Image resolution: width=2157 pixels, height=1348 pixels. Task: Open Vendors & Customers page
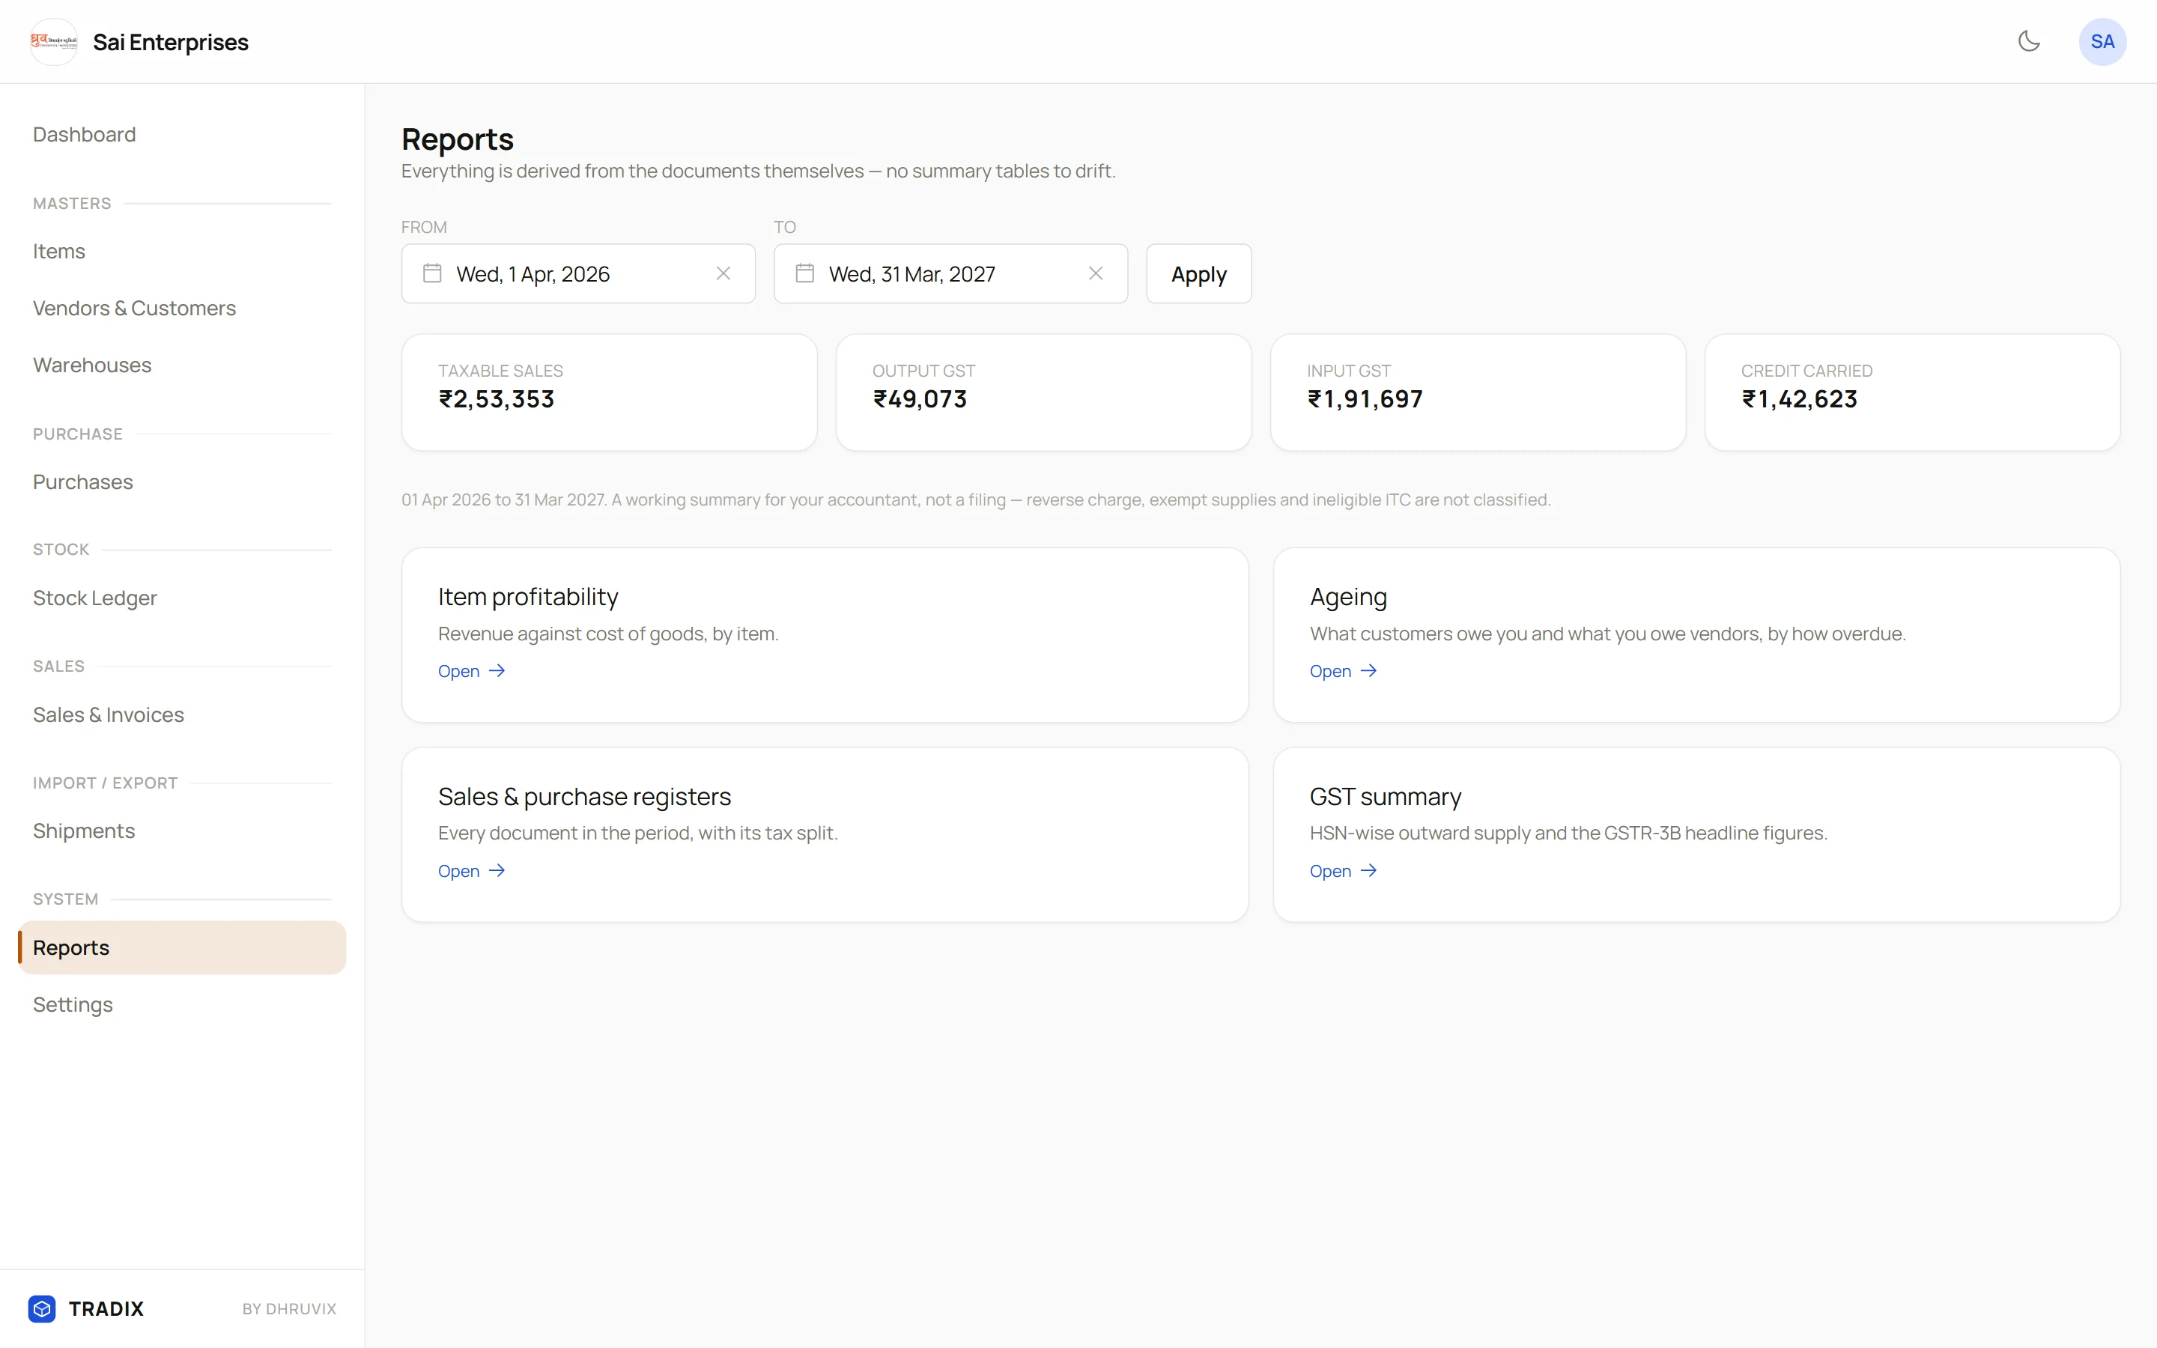[x=135, y=309]
